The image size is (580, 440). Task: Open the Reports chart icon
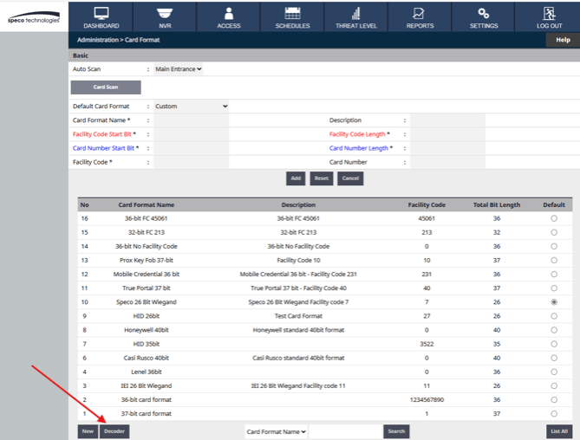(x=420, y=13)
